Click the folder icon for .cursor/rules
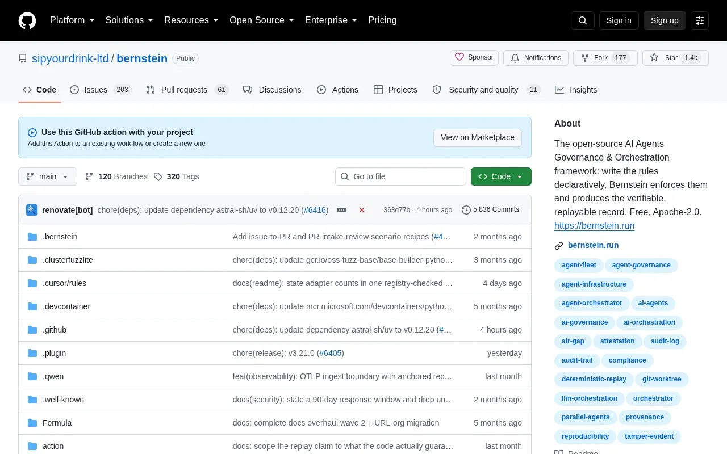 (32, 283)
